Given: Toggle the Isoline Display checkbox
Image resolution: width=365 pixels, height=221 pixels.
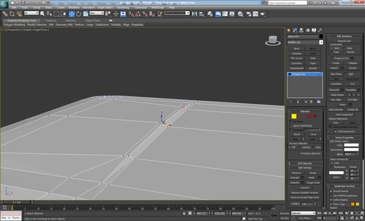Looking at the screenshot, I should (x=331, y=200).
